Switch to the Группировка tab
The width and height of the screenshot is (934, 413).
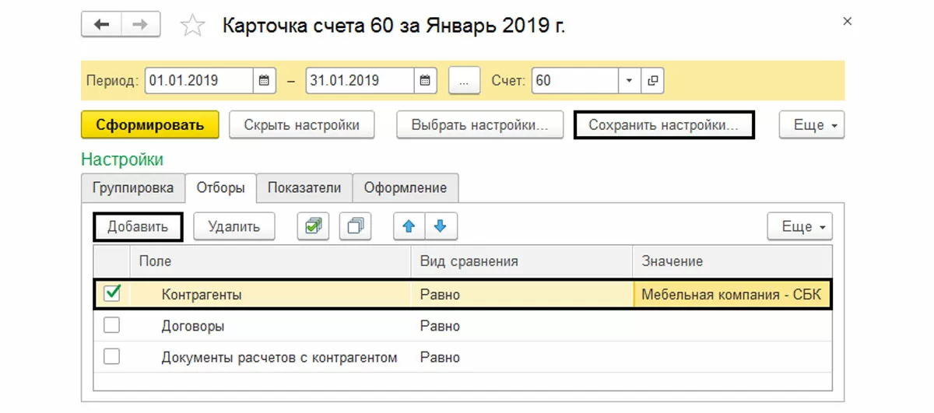tap(133, 187)
